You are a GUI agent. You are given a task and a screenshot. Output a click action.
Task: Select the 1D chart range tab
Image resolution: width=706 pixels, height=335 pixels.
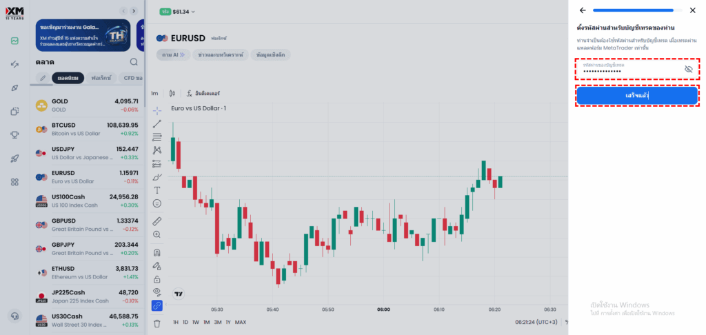pos(186,322)
